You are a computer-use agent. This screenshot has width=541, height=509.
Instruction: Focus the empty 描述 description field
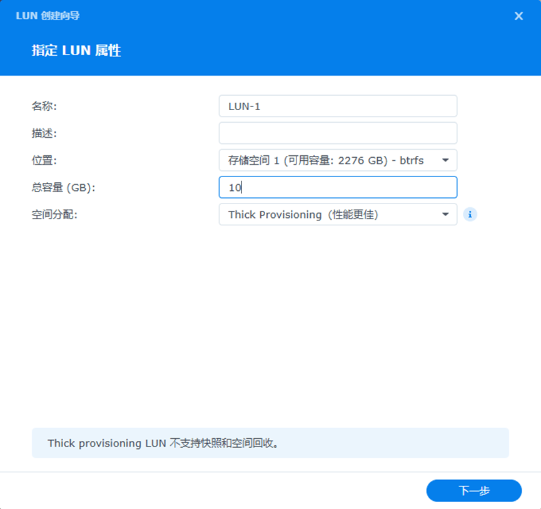coord(338,133)
